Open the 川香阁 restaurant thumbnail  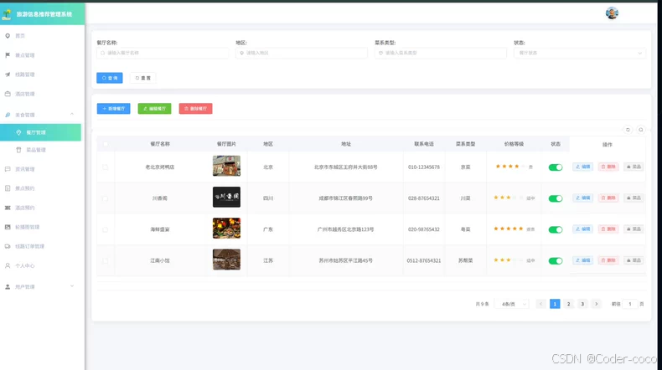226,197
